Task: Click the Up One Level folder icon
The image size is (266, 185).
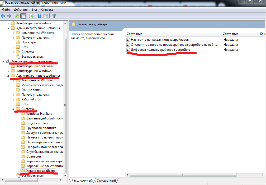Action: tap(17, 16)
